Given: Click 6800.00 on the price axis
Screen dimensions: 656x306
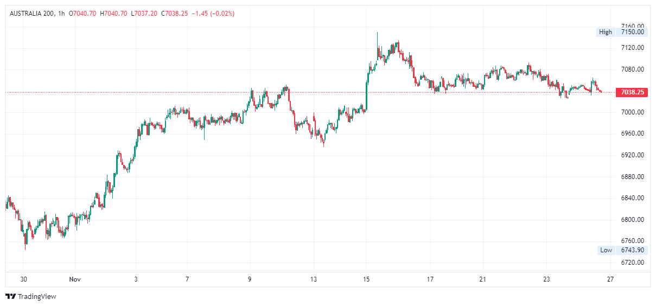Looking at the screenshot, I should [633, 220].
